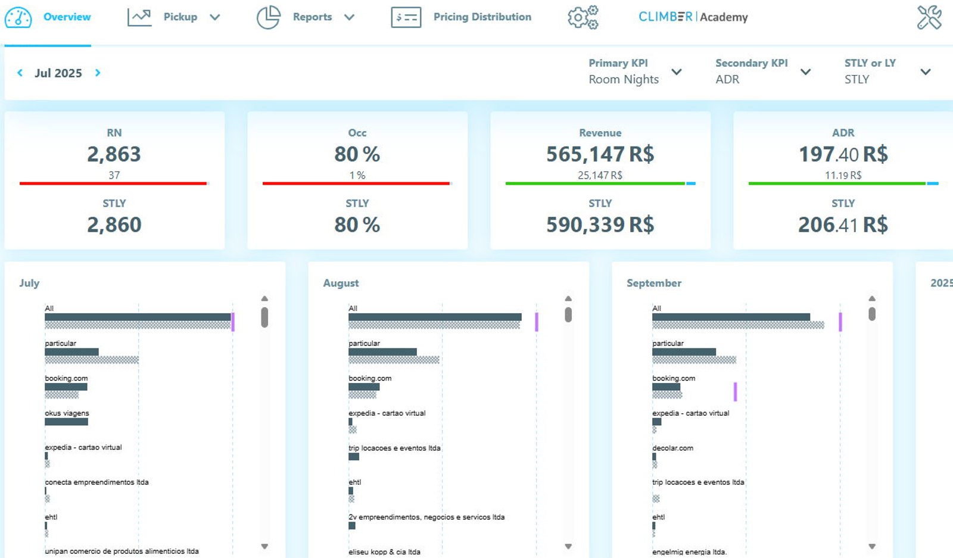
Task: Click August 'particular' segment bar
Action: point(382,352)
